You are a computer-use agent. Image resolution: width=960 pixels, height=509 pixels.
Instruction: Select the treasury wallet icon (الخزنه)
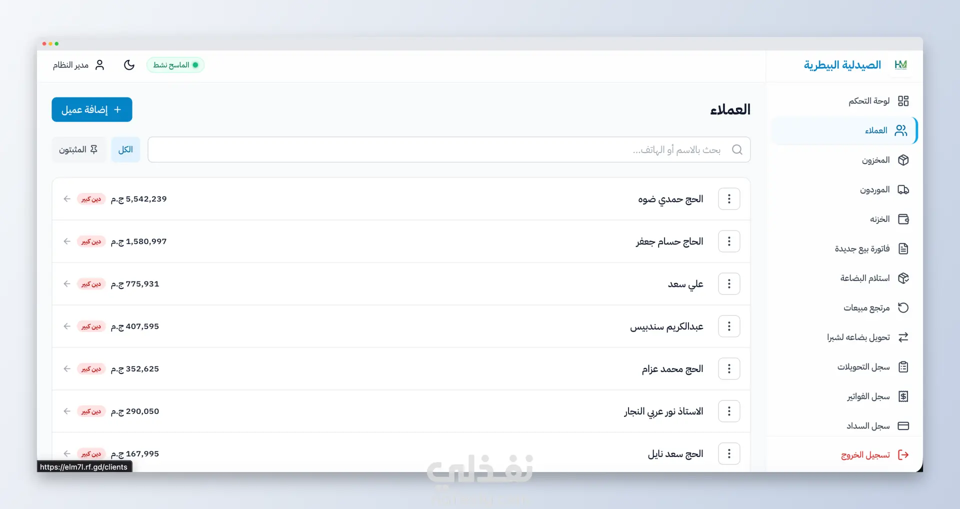pyautogui.click(x=903, y=219)
